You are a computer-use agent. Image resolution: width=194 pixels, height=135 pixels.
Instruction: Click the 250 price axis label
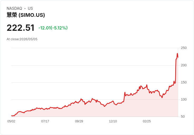tap(184, 48)
